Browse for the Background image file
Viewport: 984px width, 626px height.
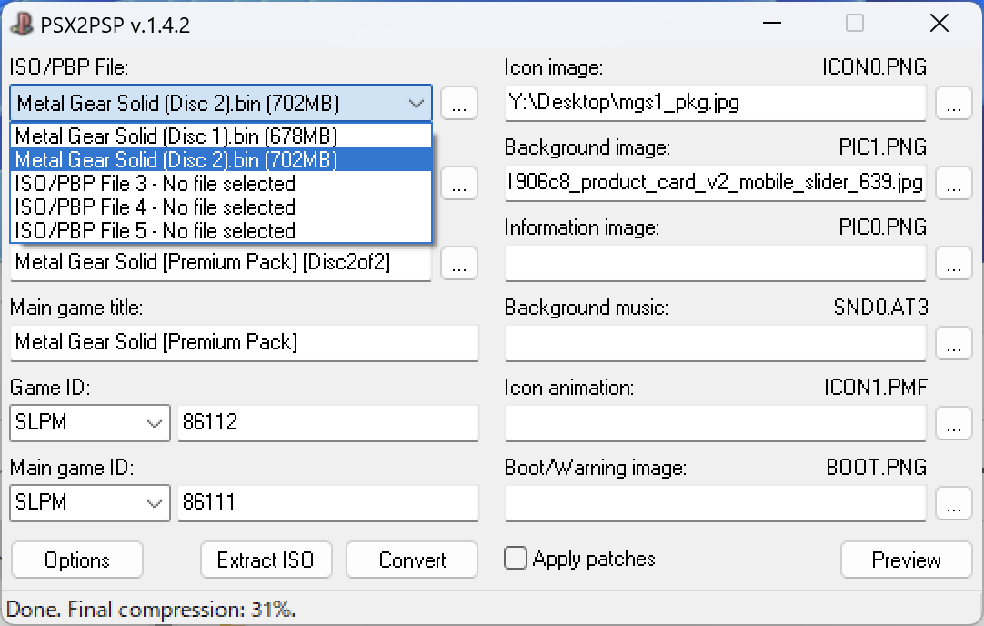[x=952, y=184]
